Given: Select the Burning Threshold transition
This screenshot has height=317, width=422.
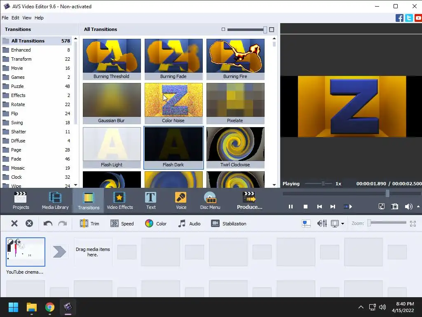Looking at the screenshot, I should click(x=112, y=59).
